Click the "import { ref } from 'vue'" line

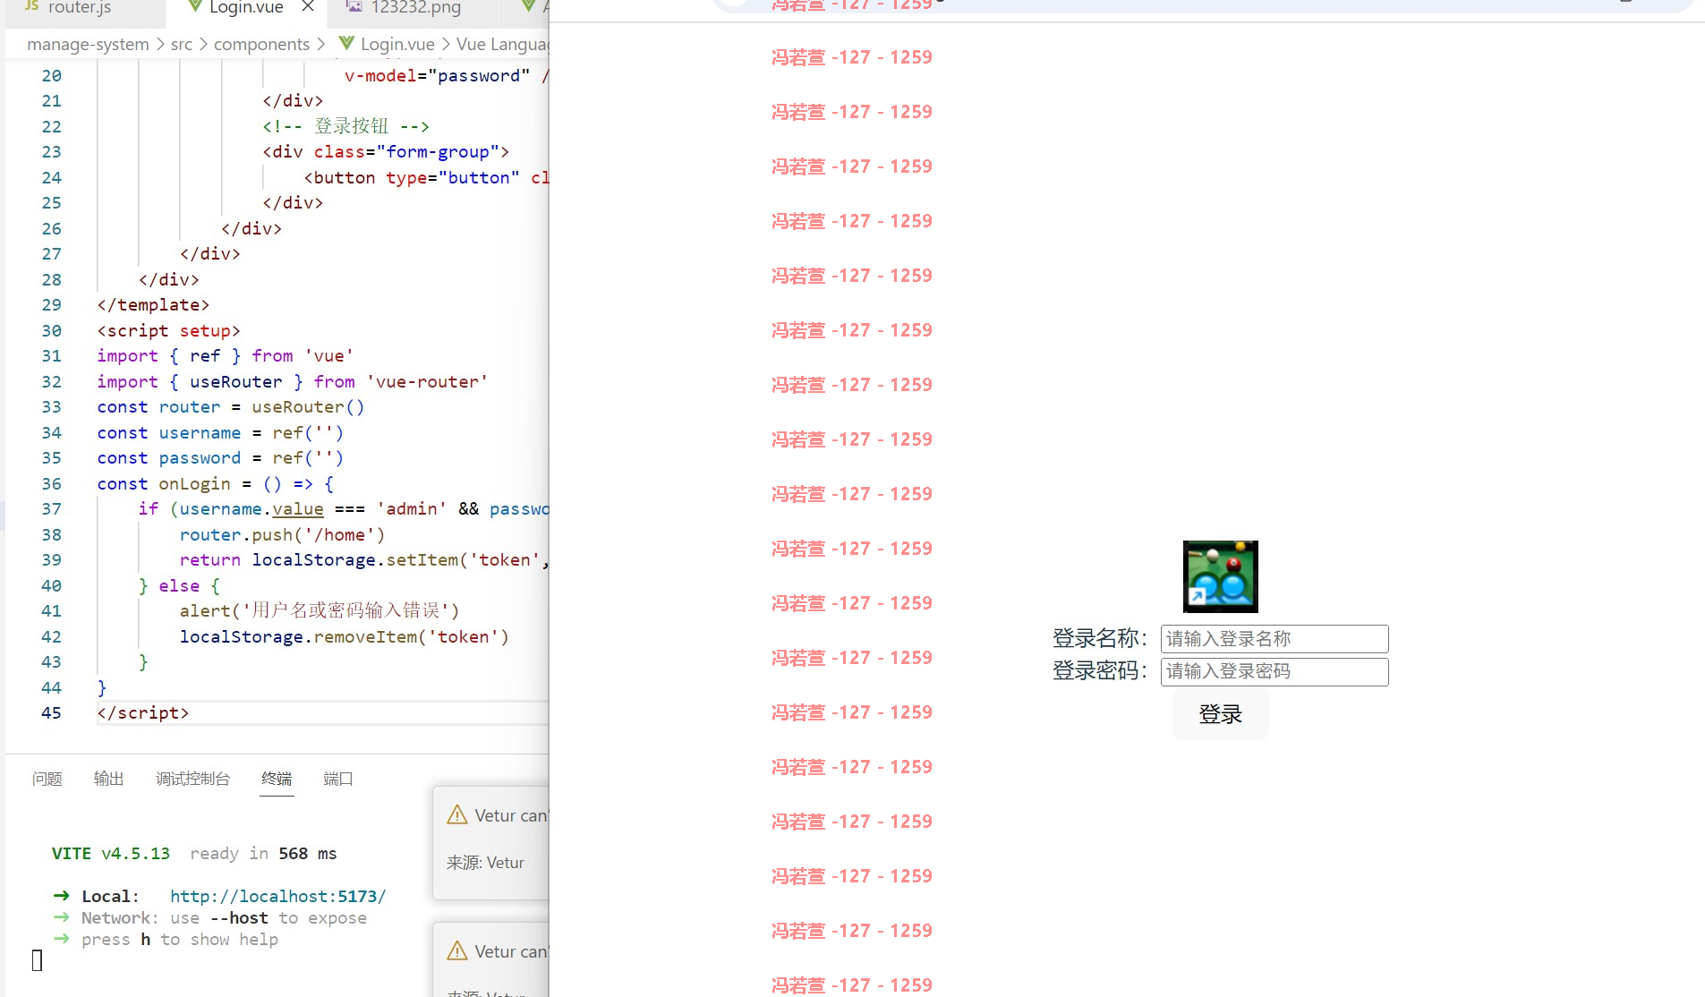point(226,355)
